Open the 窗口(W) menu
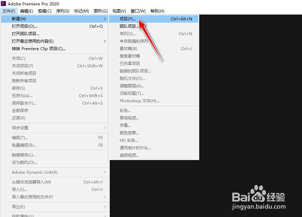 click(138, 11)
